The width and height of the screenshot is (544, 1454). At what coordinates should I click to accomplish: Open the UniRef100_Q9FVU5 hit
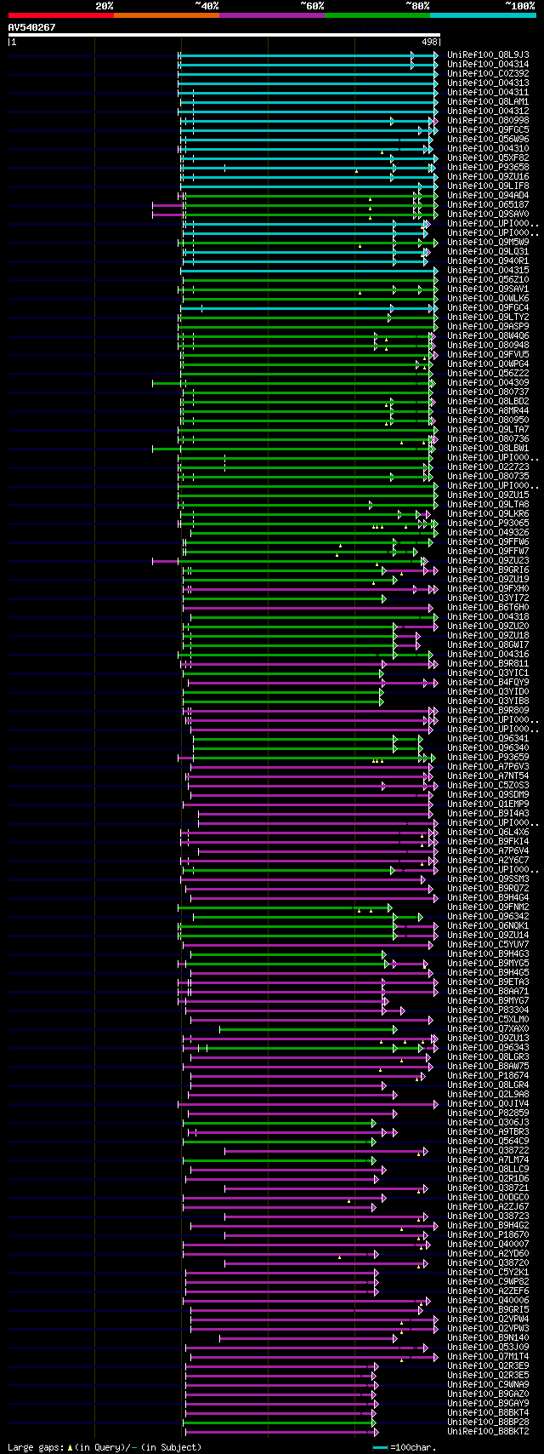(x=489, y=354)
